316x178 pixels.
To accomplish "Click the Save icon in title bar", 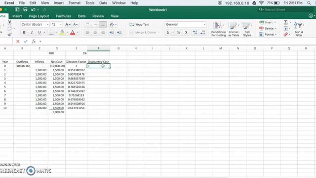I will (25, 9).
